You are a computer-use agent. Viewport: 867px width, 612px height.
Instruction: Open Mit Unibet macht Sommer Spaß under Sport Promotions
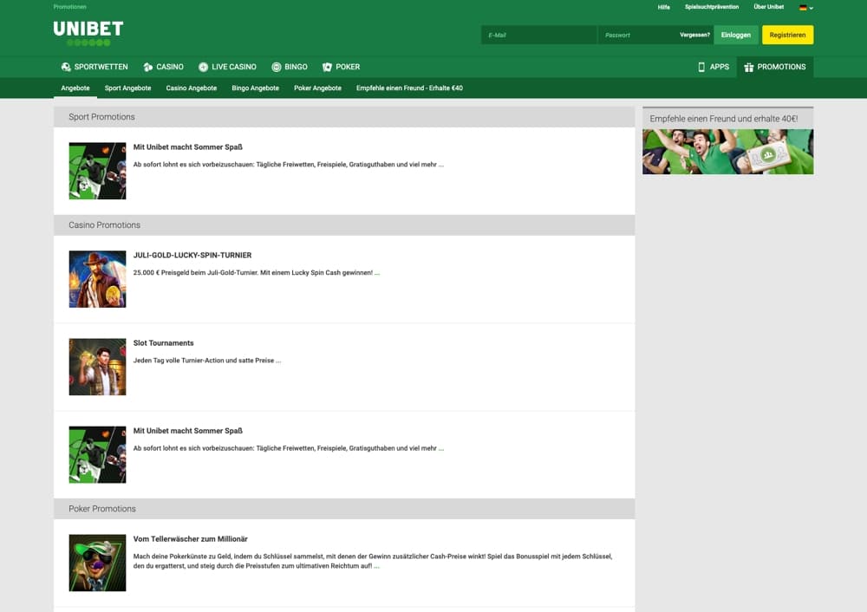(188, 147)
